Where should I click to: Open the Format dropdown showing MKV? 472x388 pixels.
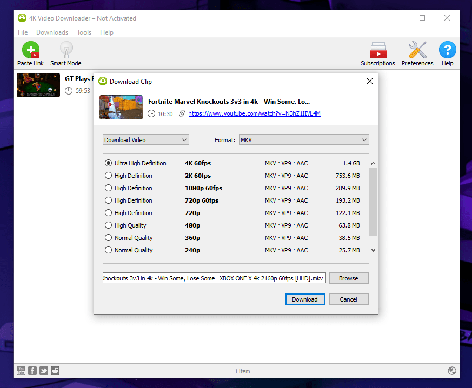(x=304, y=139)
